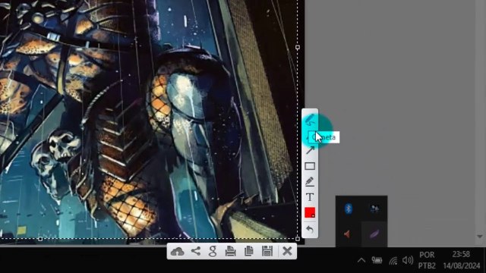Print the captured screenshot
This screenshot has width=486, height=273.
230,251
